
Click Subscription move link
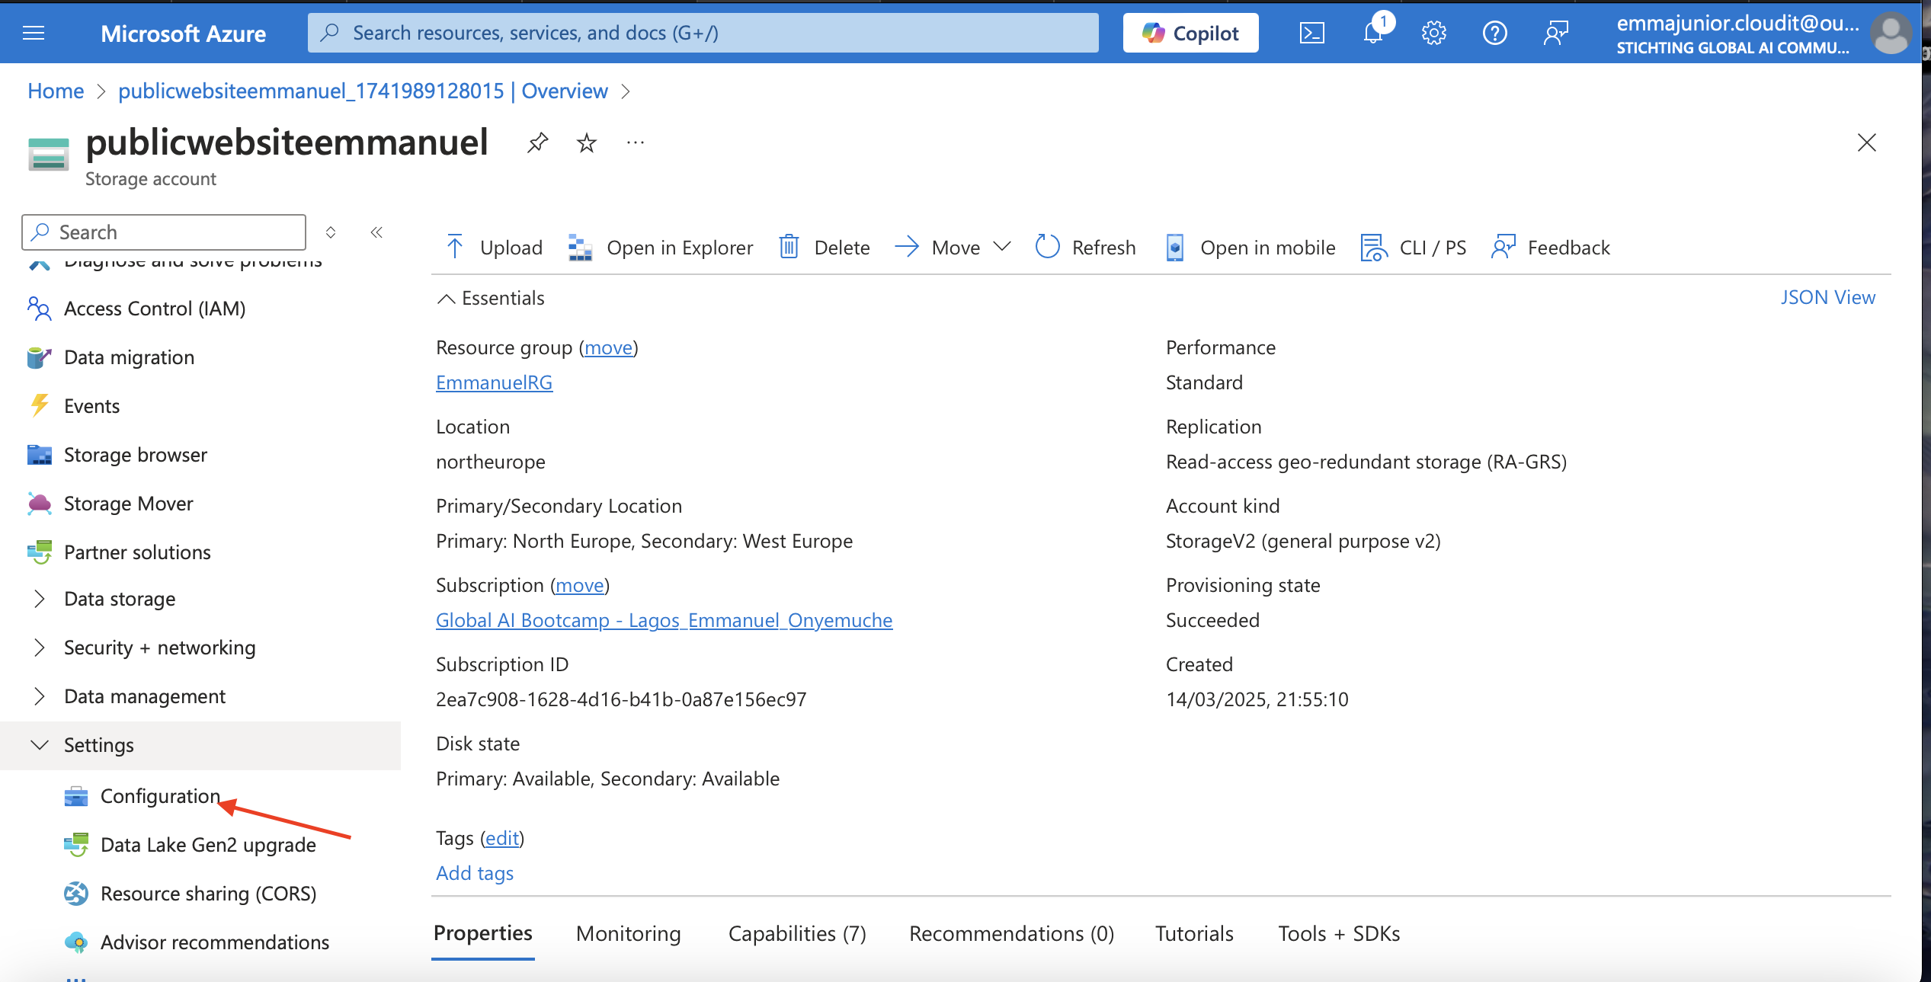point(579,585)
